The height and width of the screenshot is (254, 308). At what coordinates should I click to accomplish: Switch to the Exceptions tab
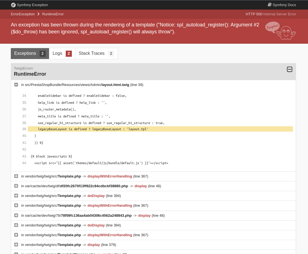pos(30,53)
